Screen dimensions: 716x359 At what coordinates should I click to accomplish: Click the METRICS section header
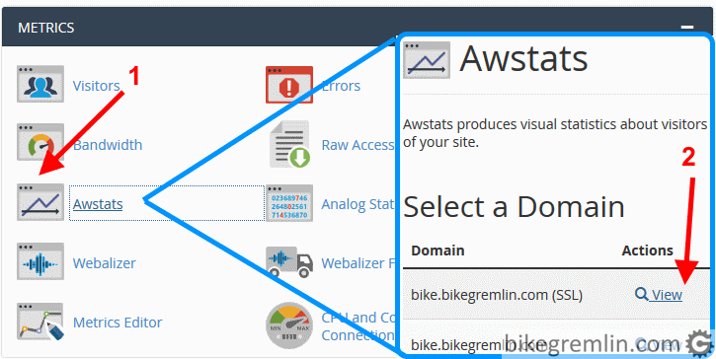coord(46,28)
